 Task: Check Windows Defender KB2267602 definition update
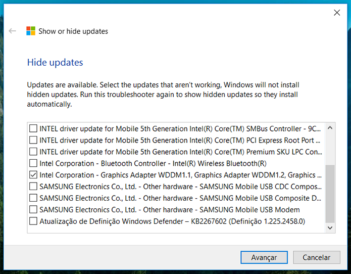coord(33,221)
